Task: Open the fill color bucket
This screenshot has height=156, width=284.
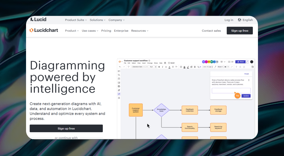Action: [184, 67]
